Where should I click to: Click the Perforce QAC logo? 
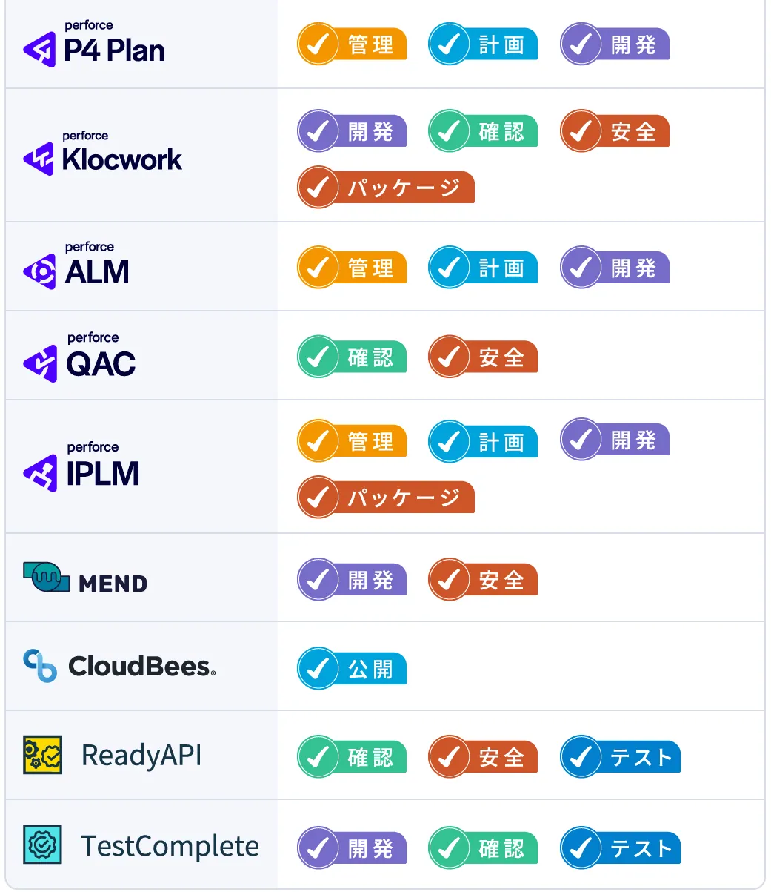[80, 357]
